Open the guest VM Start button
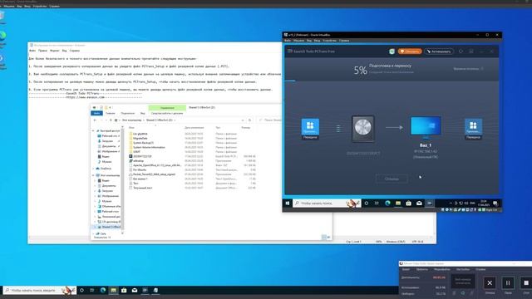532x299 pixels. click(x=288, y=203)
